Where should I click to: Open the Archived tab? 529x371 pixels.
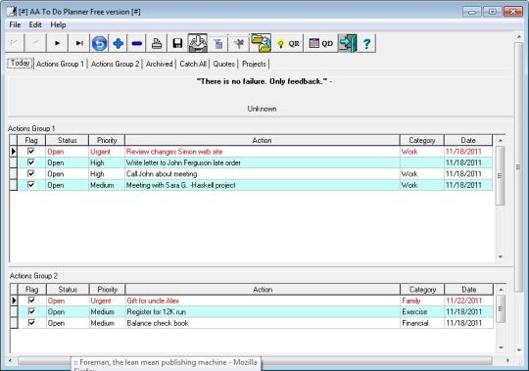[160, 64]
